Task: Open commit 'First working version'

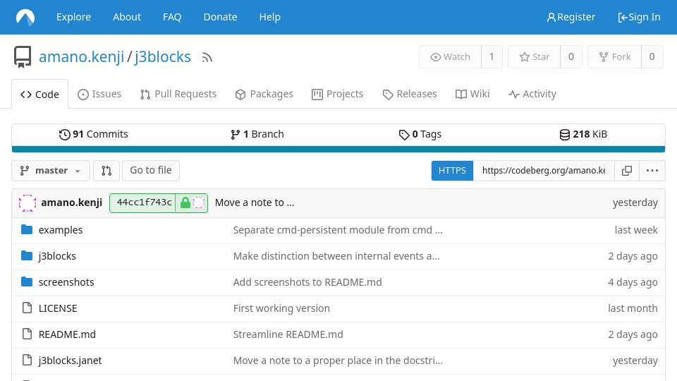Action: tap(281, 308)
